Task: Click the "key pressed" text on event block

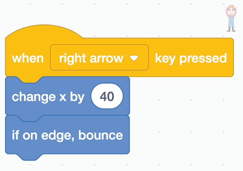Action: tap(191, 58)
